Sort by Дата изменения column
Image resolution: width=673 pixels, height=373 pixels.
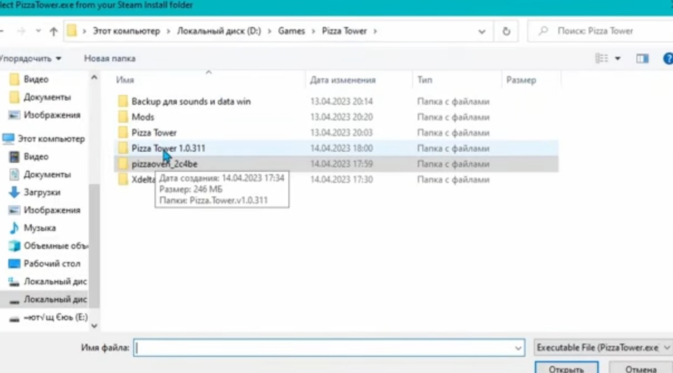pos(343,80)
